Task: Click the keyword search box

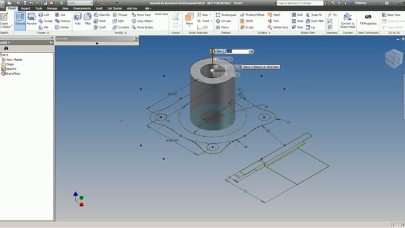Action: (300, 3)
